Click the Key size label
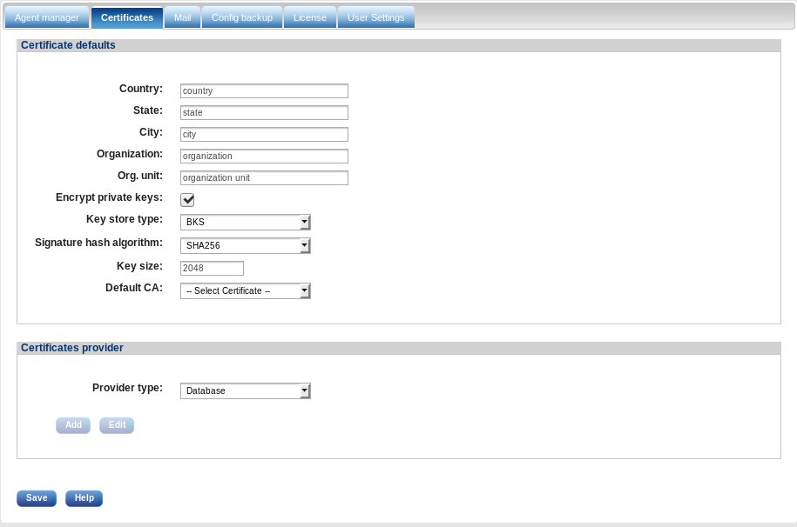This screenshot has height=527, width=797. (x=139, y=266)
